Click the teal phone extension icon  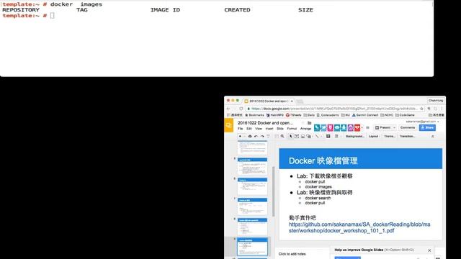coord(317,127)
